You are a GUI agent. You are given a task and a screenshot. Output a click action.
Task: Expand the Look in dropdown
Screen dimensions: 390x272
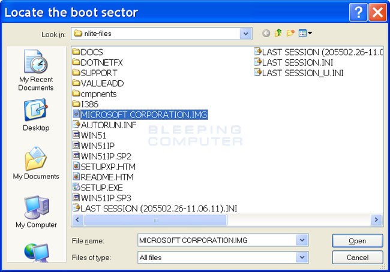click(x=246, y=34)
